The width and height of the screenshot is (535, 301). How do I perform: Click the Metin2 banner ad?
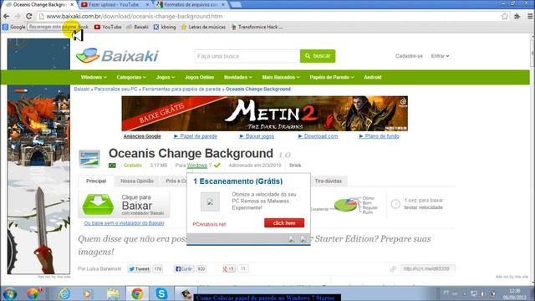[264, 114]
